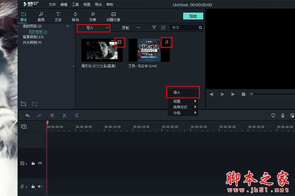The image size is (295, 196).
Task: Play the preview
Action: (233, 94)
